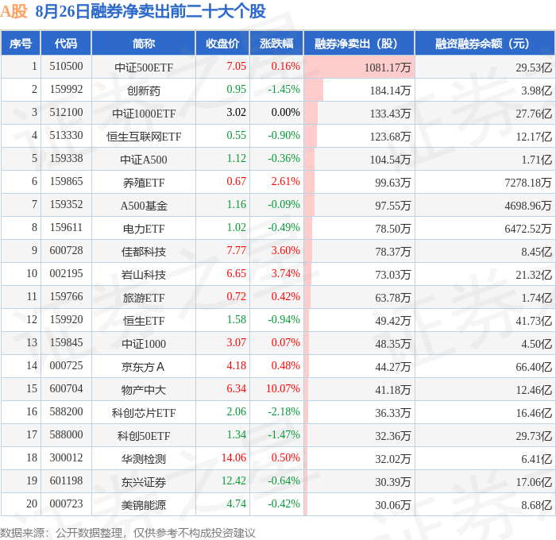556x540 pixels.
Task: Select the name 旅游ETF
Action: (144, 298)
